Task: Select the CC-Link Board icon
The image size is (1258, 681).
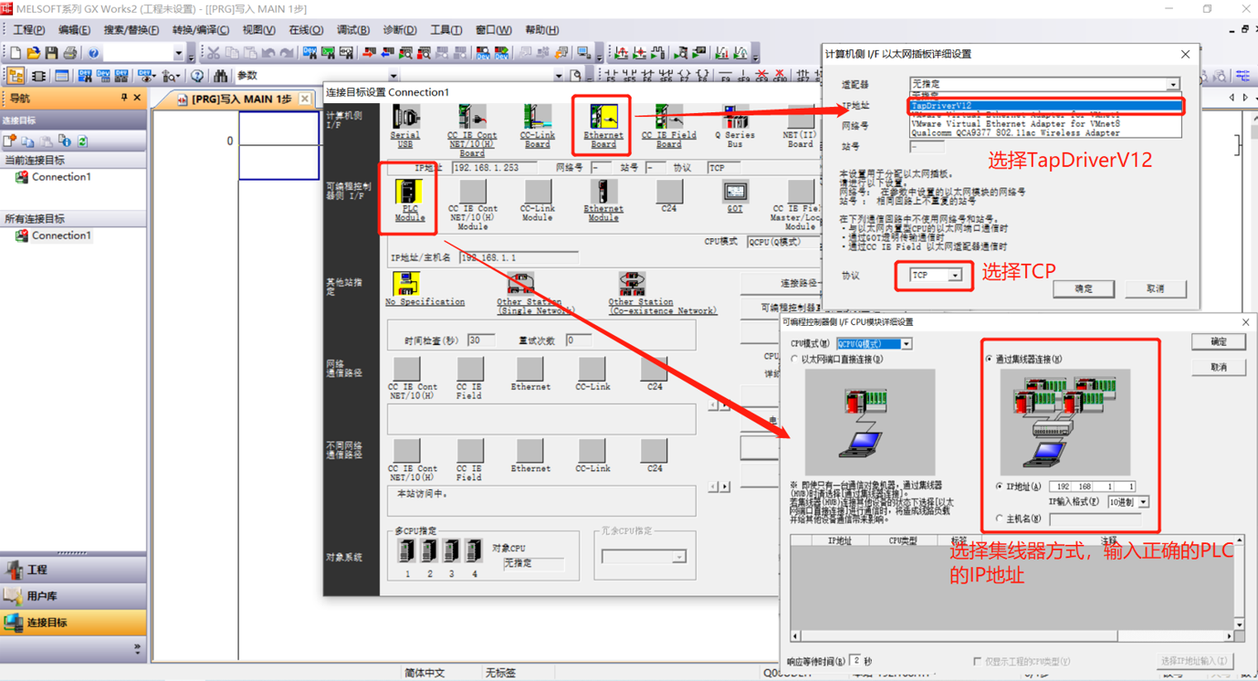Action: (538, 119)
